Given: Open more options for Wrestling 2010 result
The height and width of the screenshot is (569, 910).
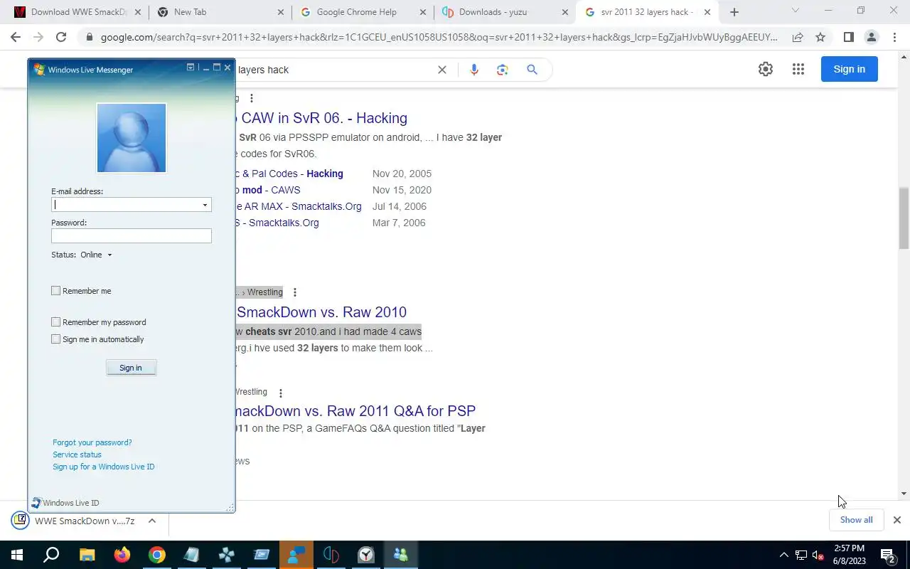Looking at the screenshot, I should [x=294, y=292].
